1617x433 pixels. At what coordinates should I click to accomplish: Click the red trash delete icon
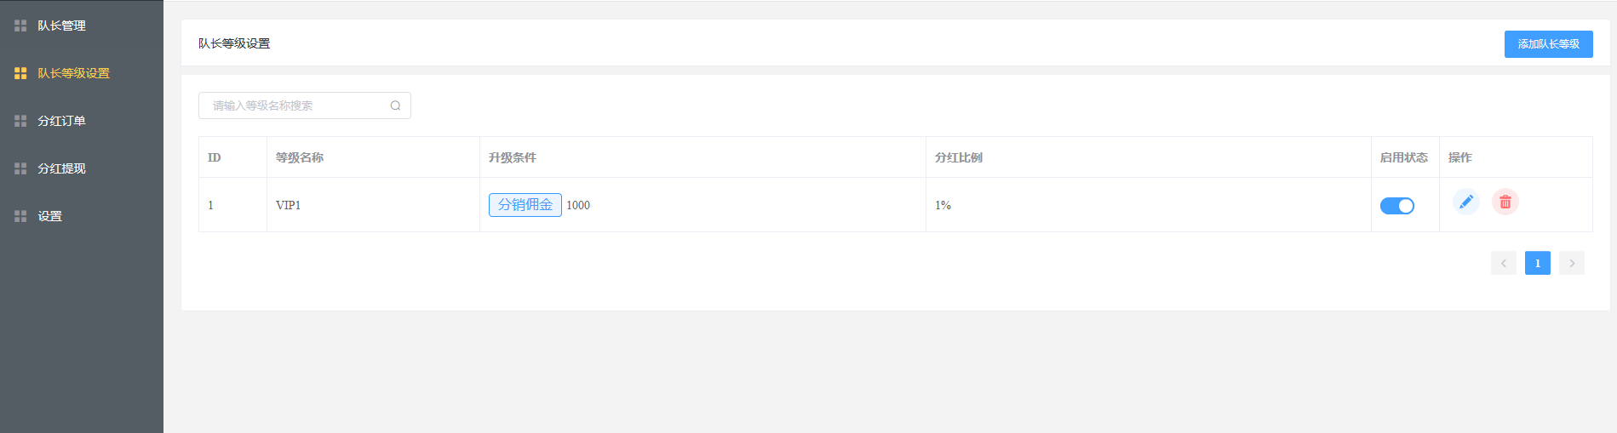(x=1505, y=202)
